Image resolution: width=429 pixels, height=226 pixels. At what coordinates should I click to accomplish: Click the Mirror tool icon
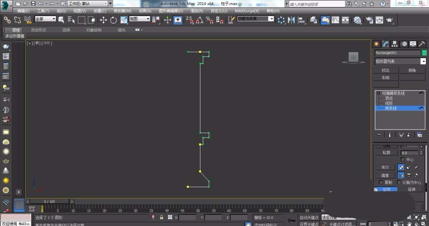292,20
